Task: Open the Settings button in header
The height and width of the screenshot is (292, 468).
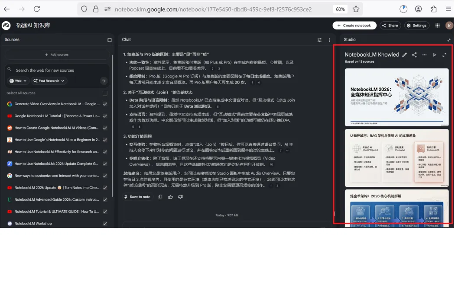Action: (417, 26)
